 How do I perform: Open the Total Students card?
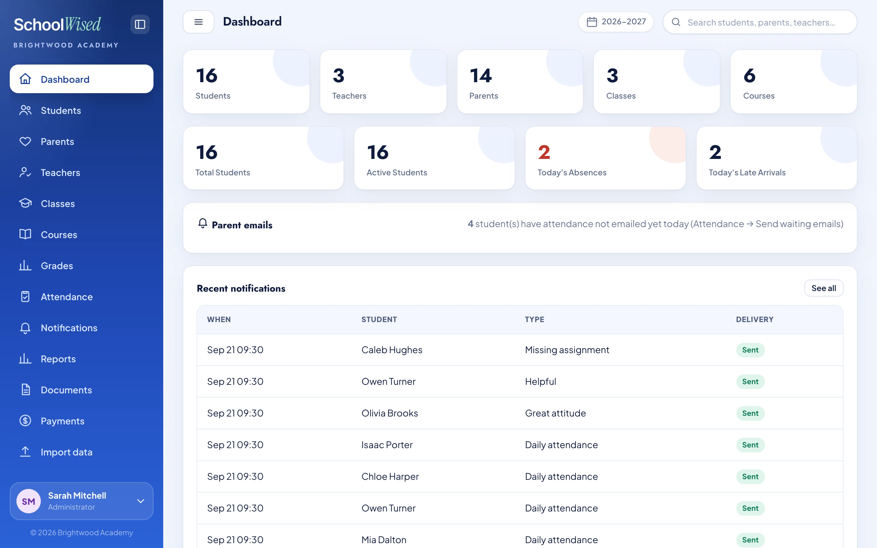[x=263, y=158]
